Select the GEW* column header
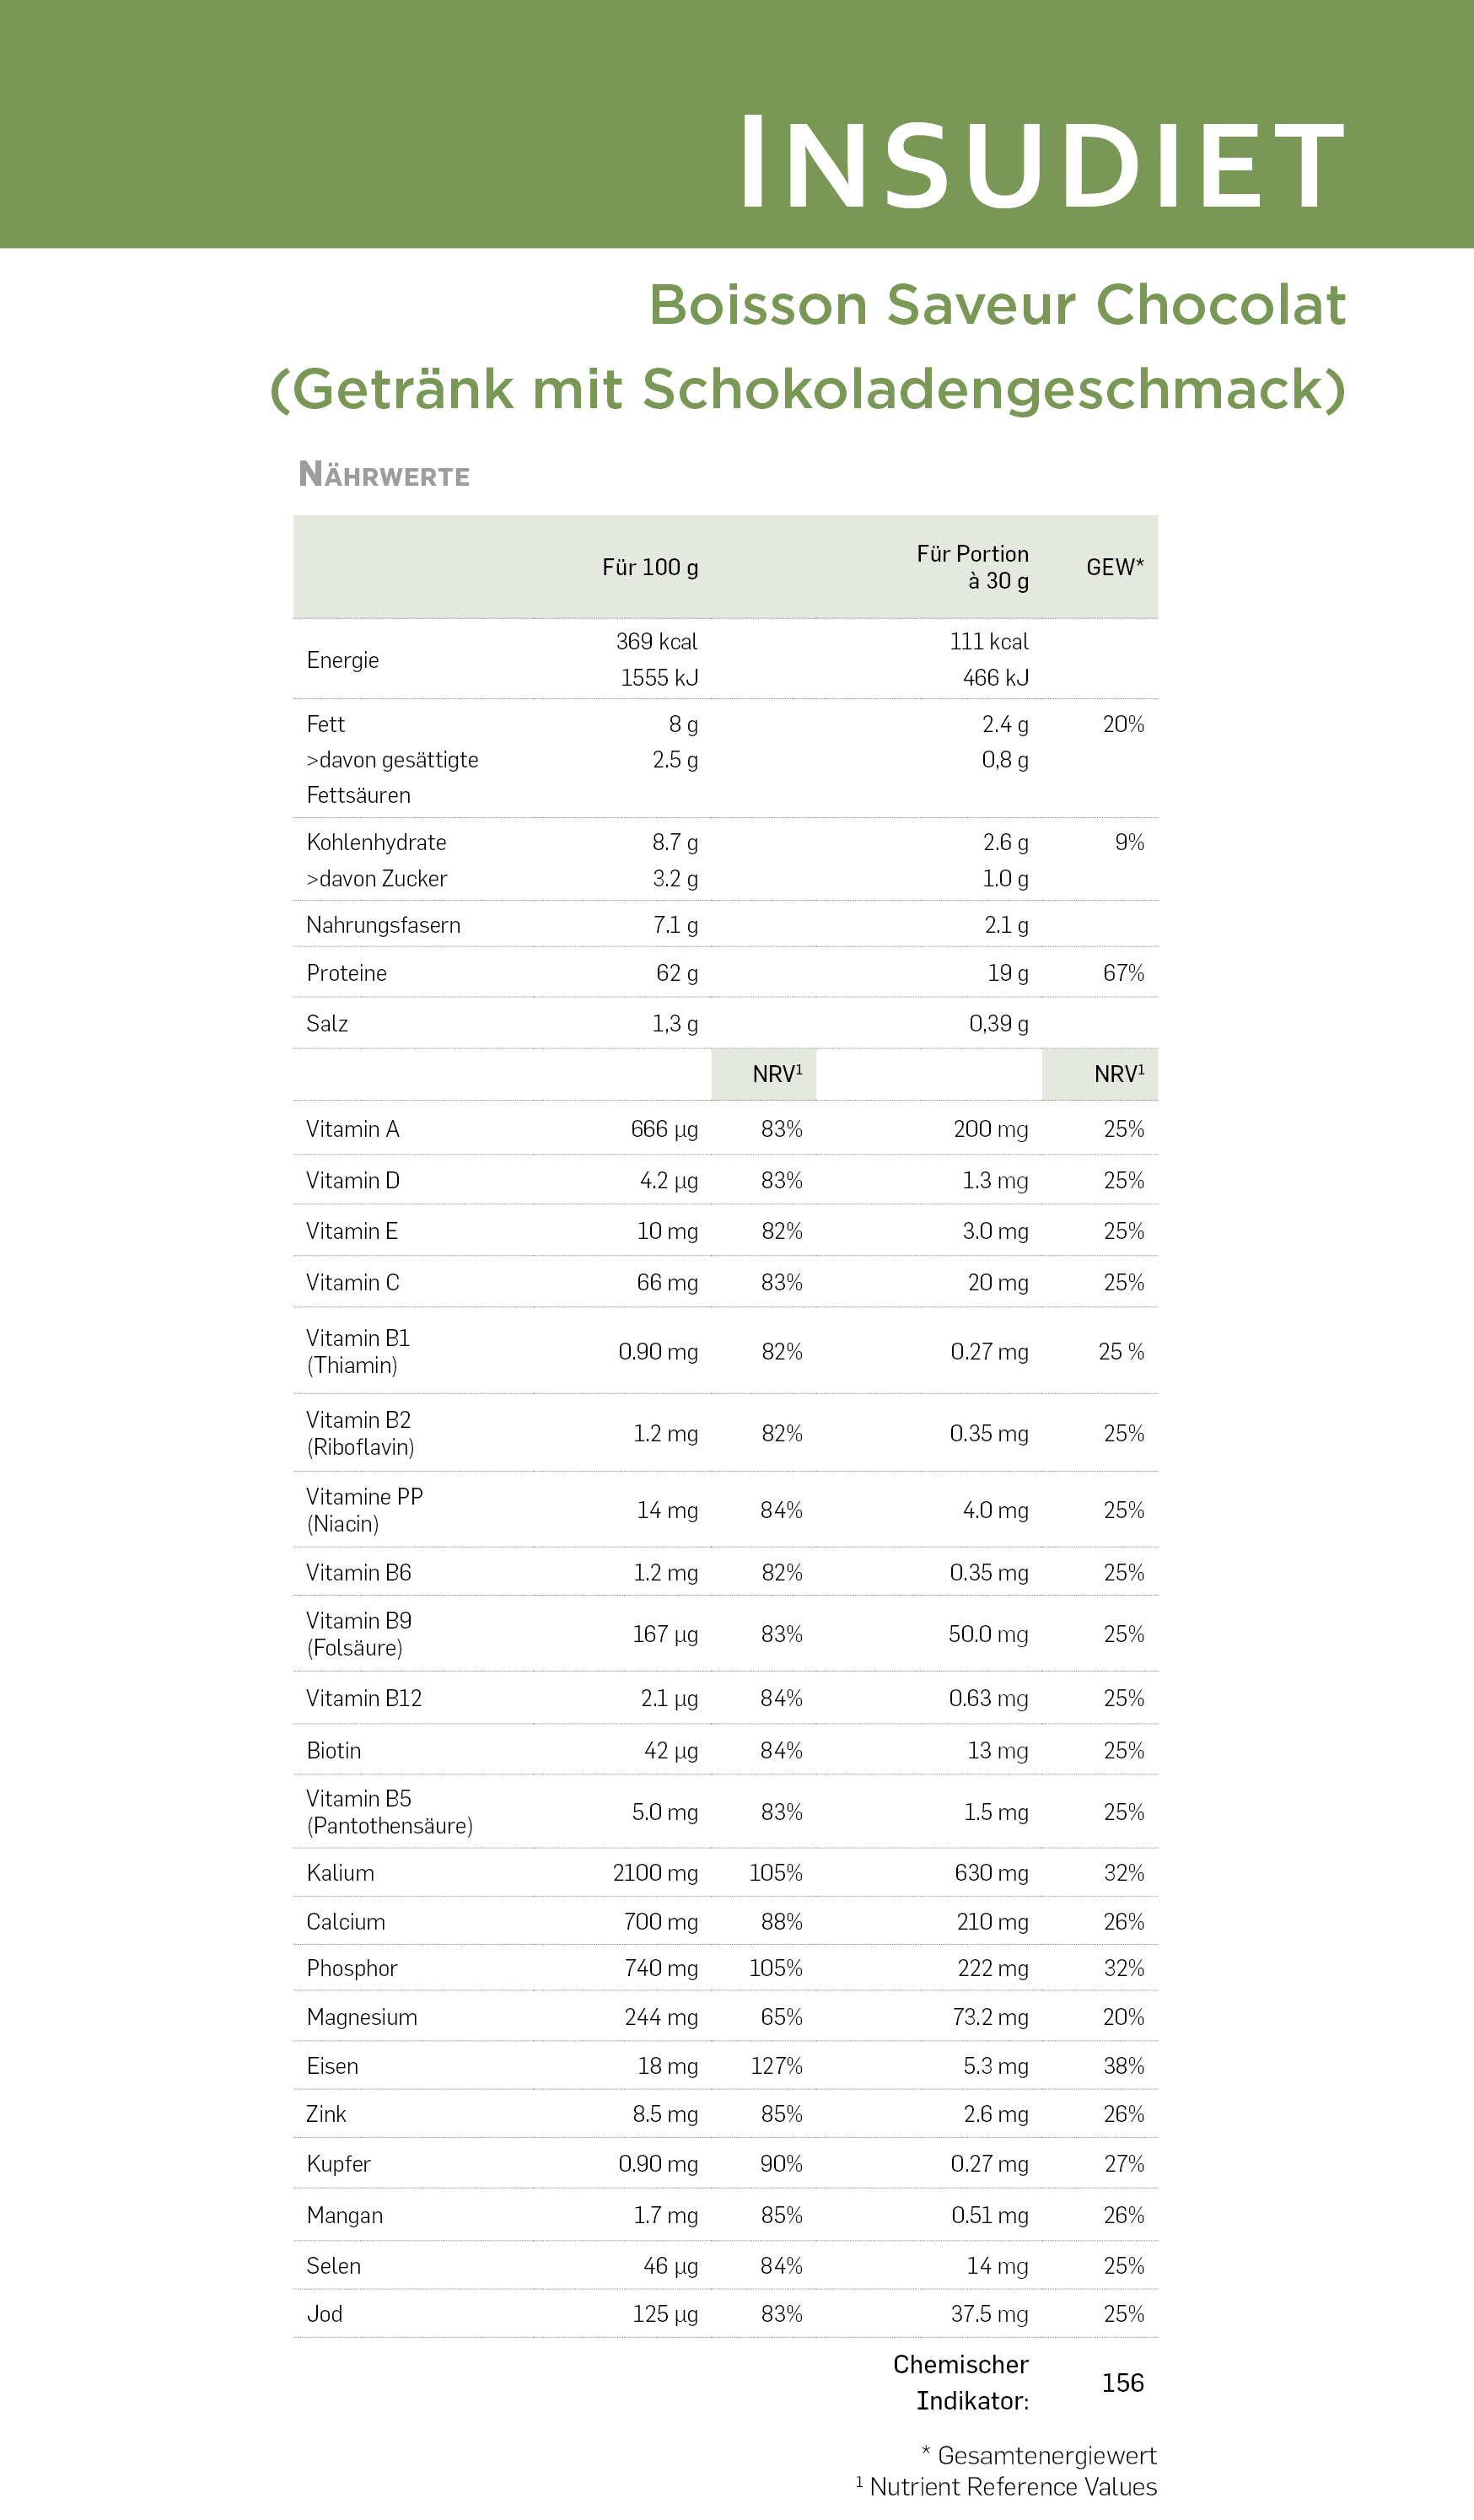The width and height of the screenshot is (1474, 2520). point(1115,567)
